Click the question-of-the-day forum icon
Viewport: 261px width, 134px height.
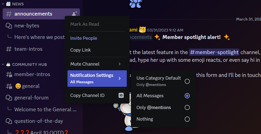pyautogui.click(x=9, y=121)
